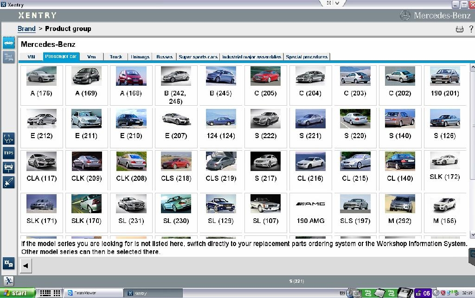Click the back arrow button
The height and width of the screenshot is (298, 475).
click(26, 266)
